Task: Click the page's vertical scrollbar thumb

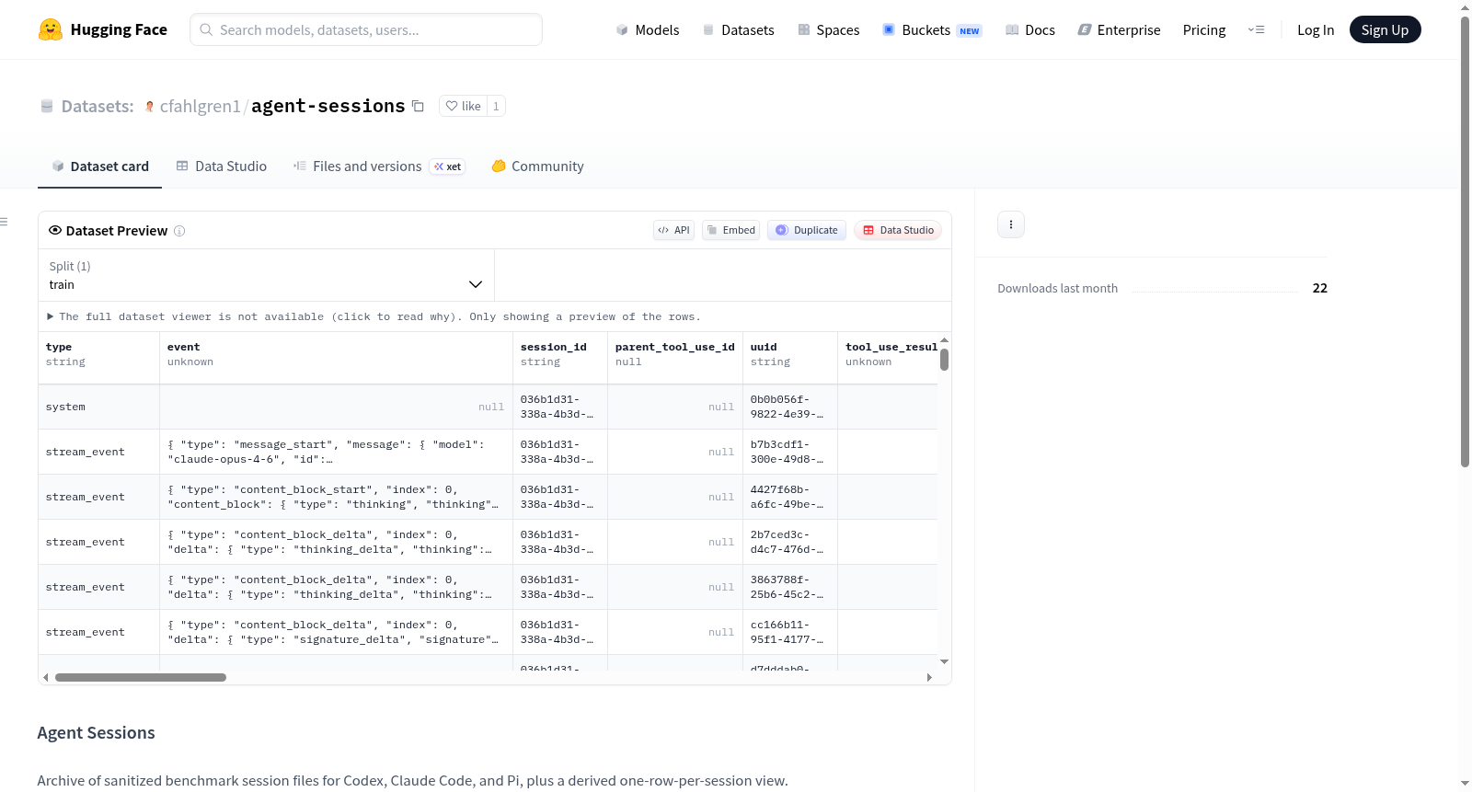Action: [x=1465, y=241]
